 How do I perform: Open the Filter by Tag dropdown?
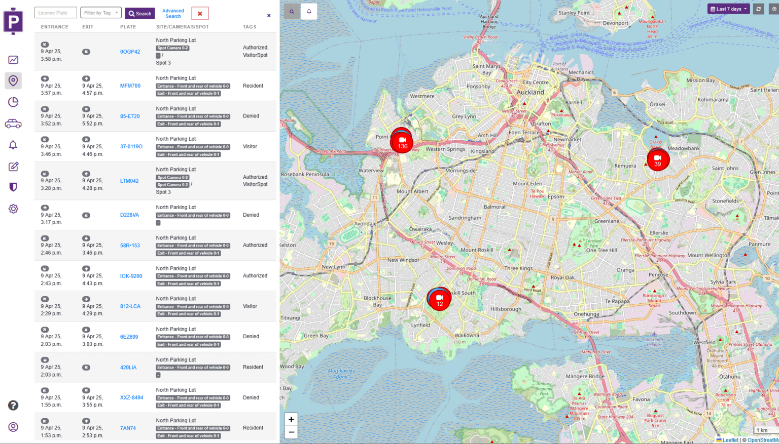coord(101,13)
